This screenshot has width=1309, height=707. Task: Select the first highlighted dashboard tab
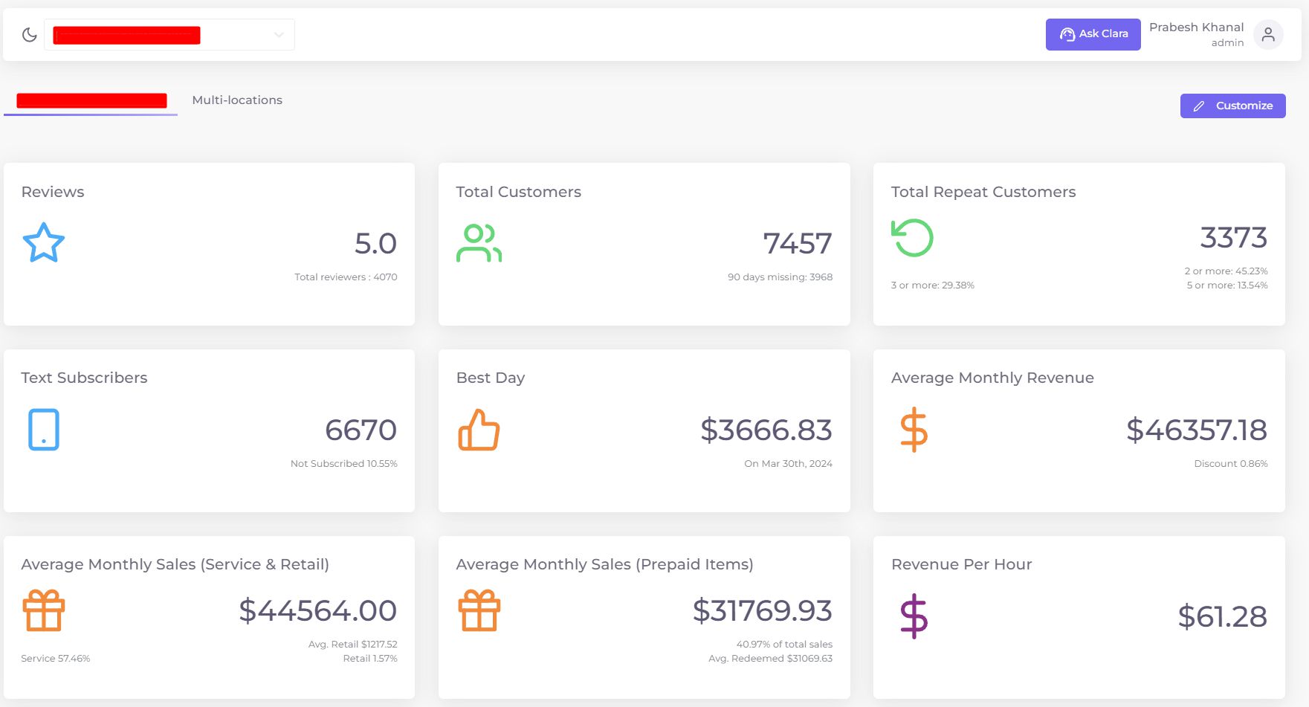point(91,100)
